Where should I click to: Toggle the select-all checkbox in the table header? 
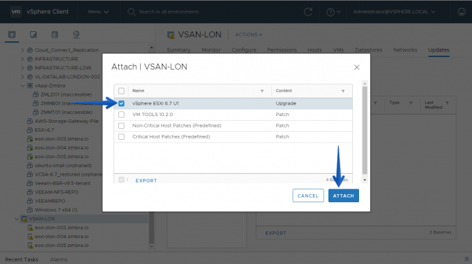(x=121, y=91)
